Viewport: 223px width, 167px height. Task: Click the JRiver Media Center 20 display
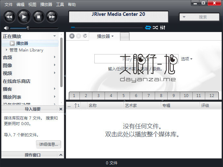(x=118, y=17)
